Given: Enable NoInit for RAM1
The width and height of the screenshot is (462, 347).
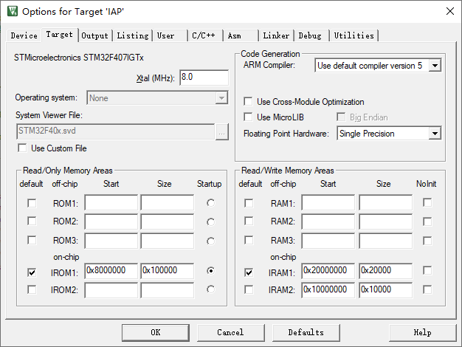Looking at the screenshot, I should coord(427,203).
